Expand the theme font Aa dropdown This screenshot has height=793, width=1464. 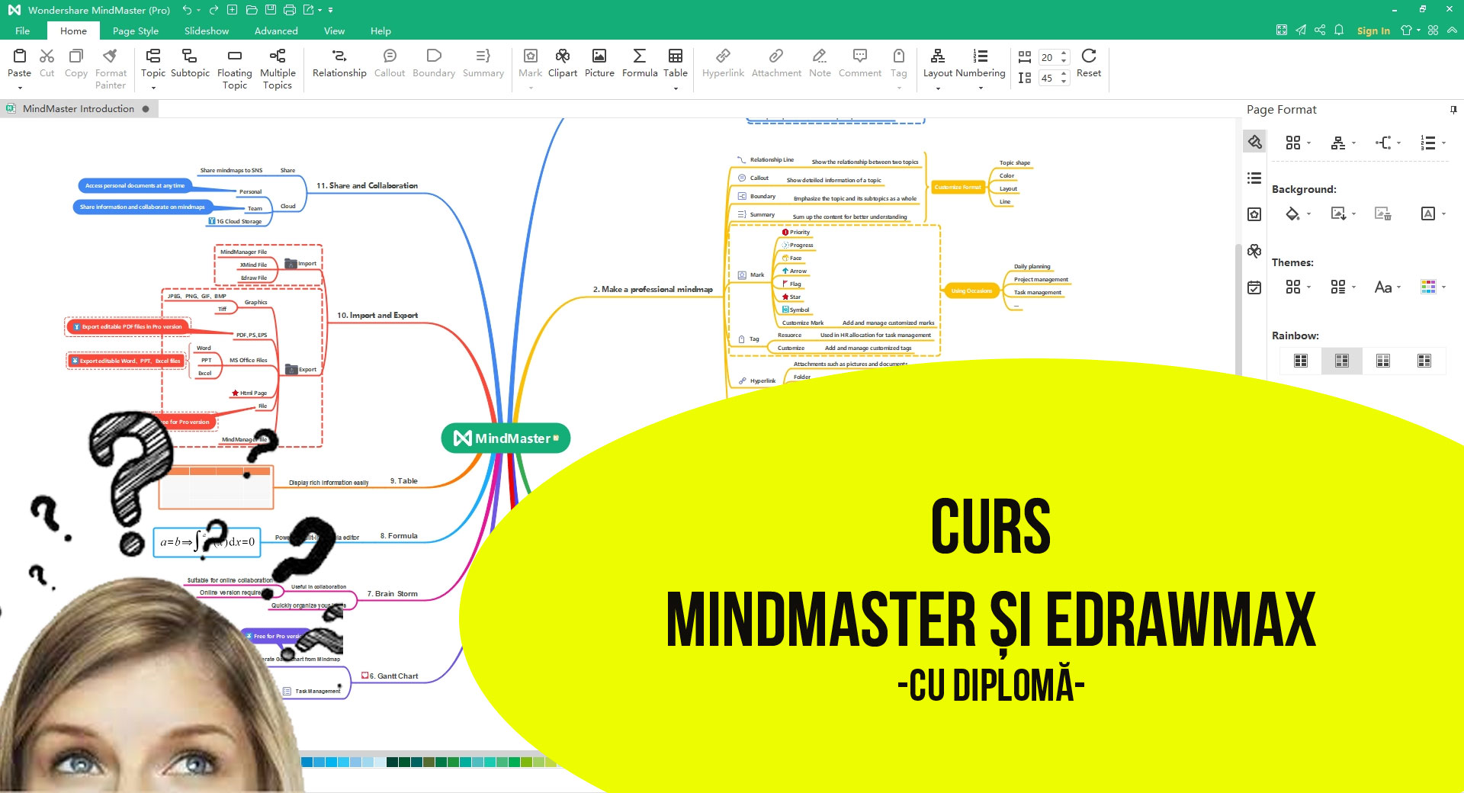click(1388, 287)
